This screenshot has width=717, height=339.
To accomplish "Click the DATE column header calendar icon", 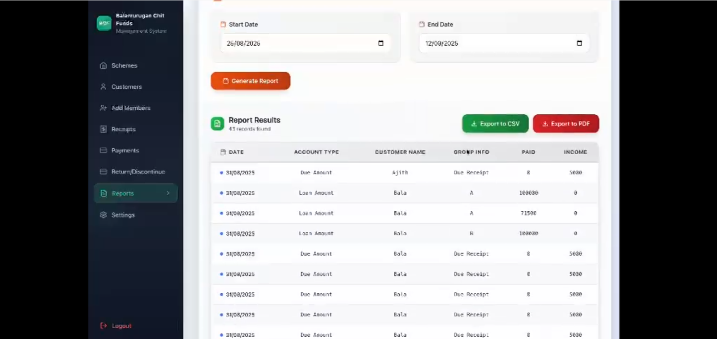I will (223, 152).
